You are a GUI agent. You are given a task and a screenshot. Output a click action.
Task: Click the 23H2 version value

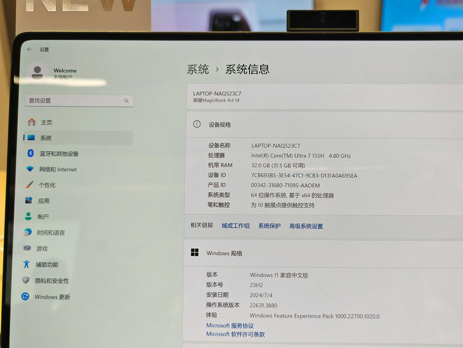[x=256, y=285]
